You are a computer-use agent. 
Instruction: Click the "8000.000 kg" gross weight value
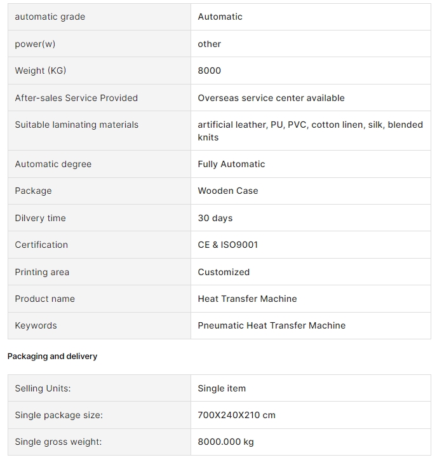click(x=225, y=442)
